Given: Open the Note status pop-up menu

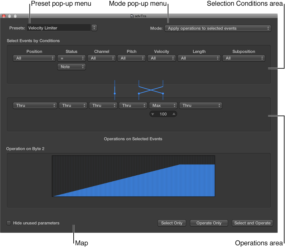Looking at the screenshot, I should [71, 67].
